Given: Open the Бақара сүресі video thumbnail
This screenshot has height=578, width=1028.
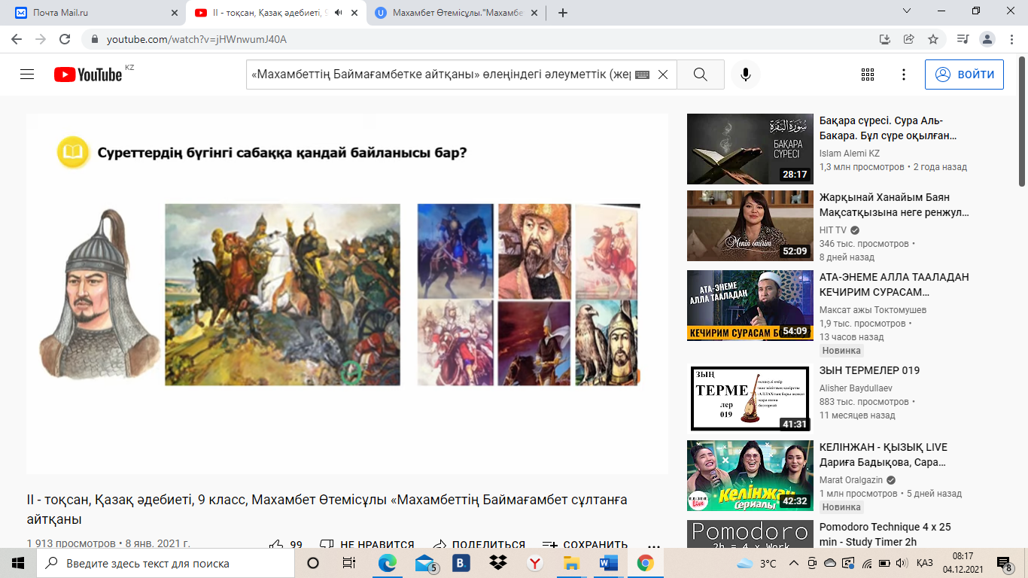Looking at the screenshot, I should [750, 149].
